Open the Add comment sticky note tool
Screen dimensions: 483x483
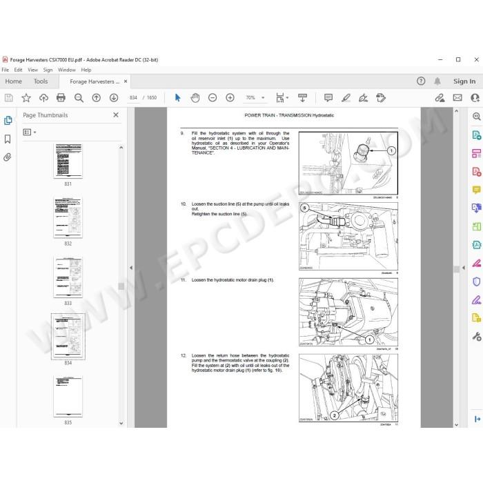[x=328, y=98]
